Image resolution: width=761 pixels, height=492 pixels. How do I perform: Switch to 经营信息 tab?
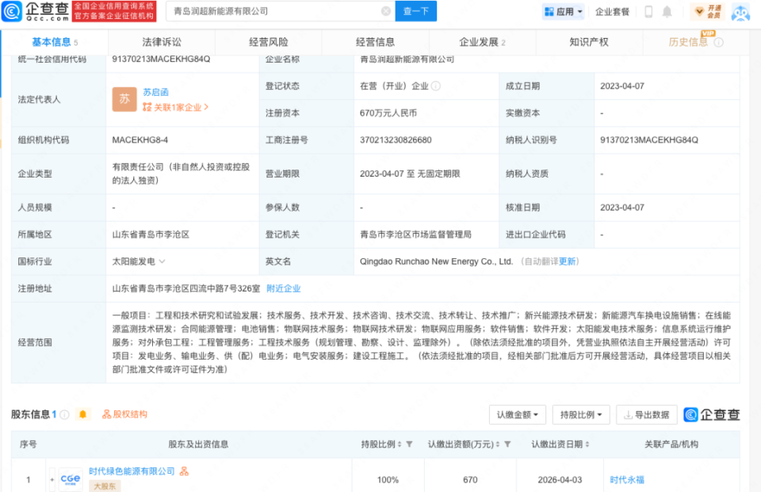pos(375,42)
